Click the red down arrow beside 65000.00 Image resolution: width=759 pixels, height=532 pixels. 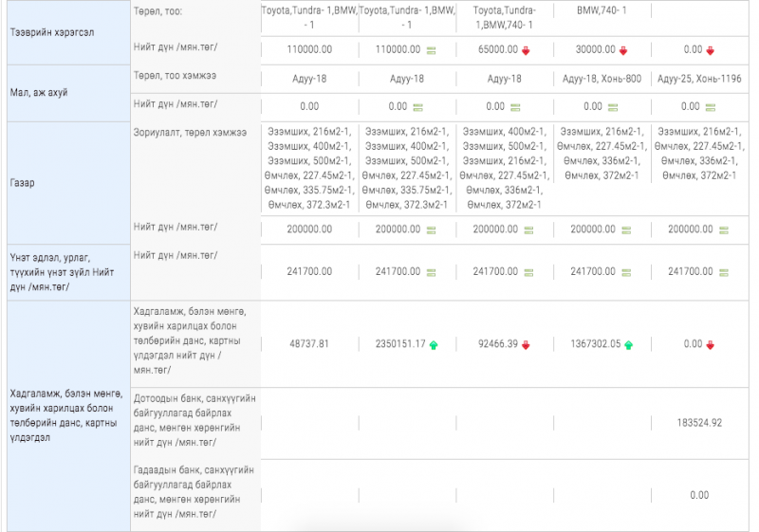(526, 50)
